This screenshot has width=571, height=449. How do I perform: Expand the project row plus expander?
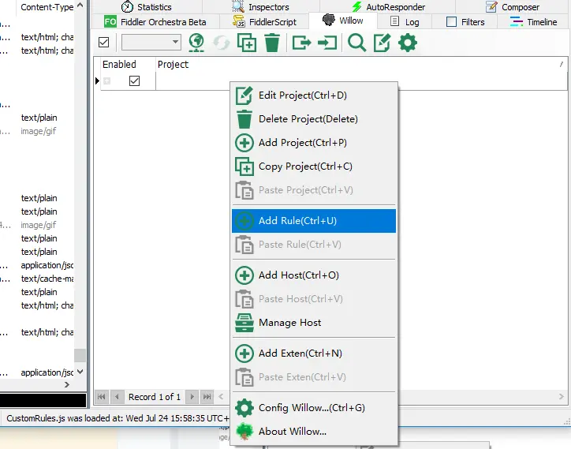[x=106, y=81]
